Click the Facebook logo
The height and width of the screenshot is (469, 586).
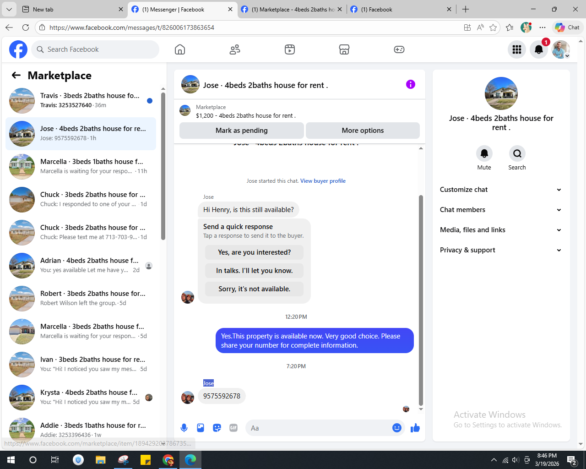pyautogui.click(x=18, y=49)
